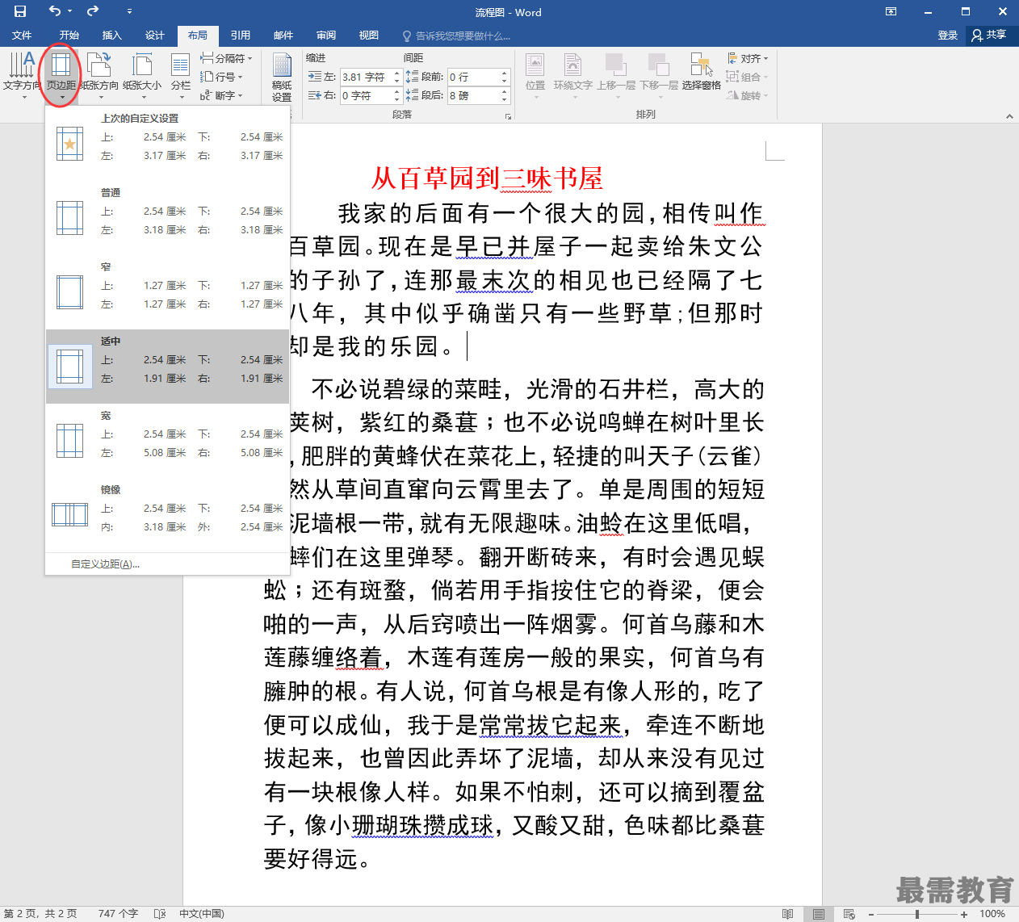Click the zoom slider handle

(916, 914)
